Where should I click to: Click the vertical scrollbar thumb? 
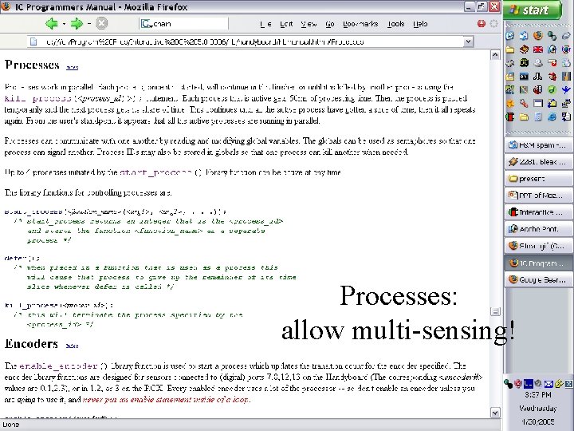pyautogui.click(x=495, y=311)
